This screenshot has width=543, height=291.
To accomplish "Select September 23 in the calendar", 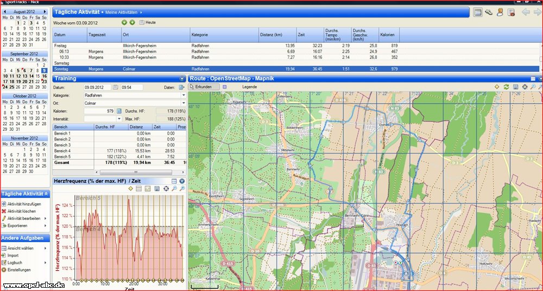I will pyautogui.click(x=45, y=82).
